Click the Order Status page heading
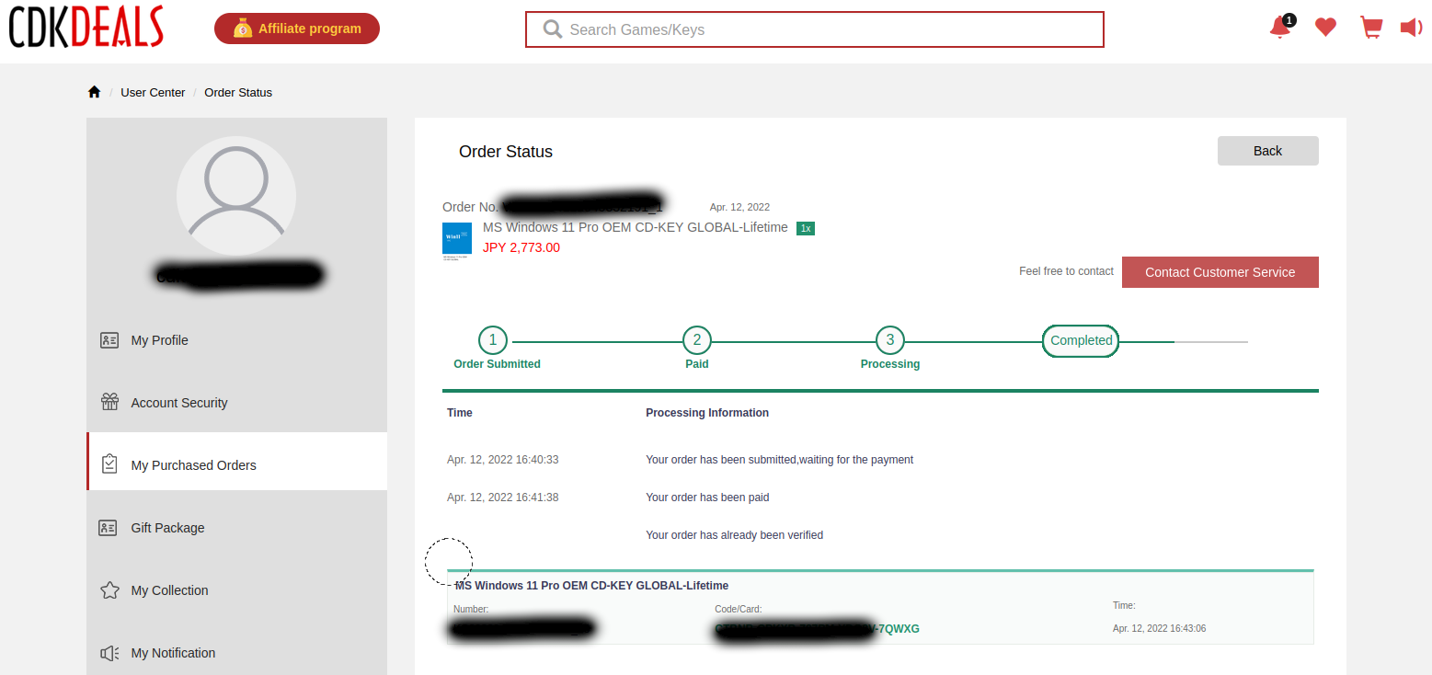The width and height of the screenshot is (1432, 675). 506,152
